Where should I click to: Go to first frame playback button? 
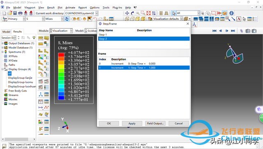point(214,31)
